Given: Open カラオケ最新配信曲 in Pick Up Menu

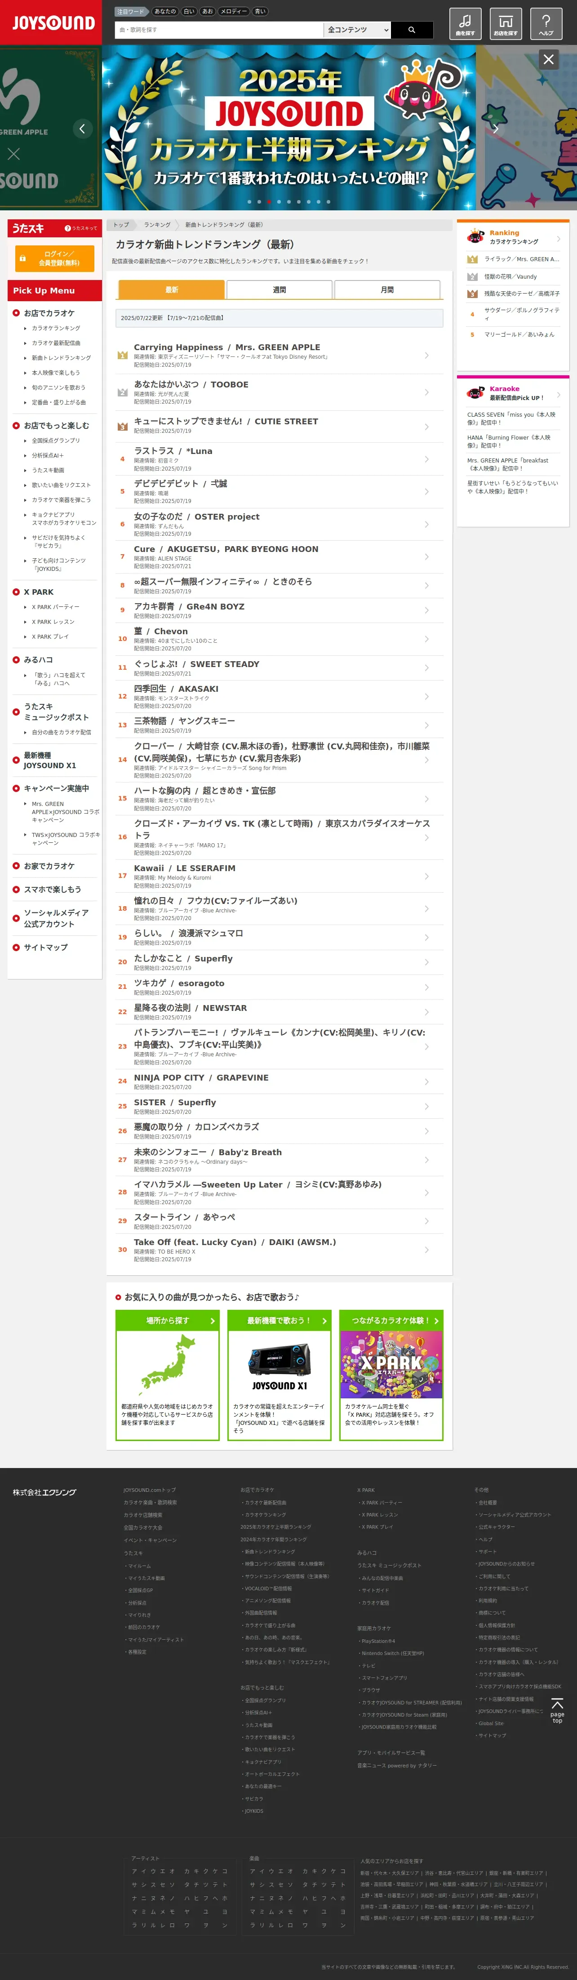Looking at the screenshot, I should point(56,343).
